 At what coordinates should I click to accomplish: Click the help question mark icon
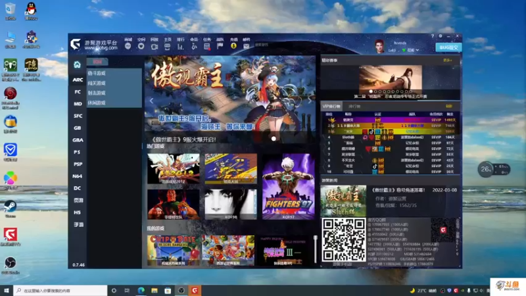click(x=433, y=36)
